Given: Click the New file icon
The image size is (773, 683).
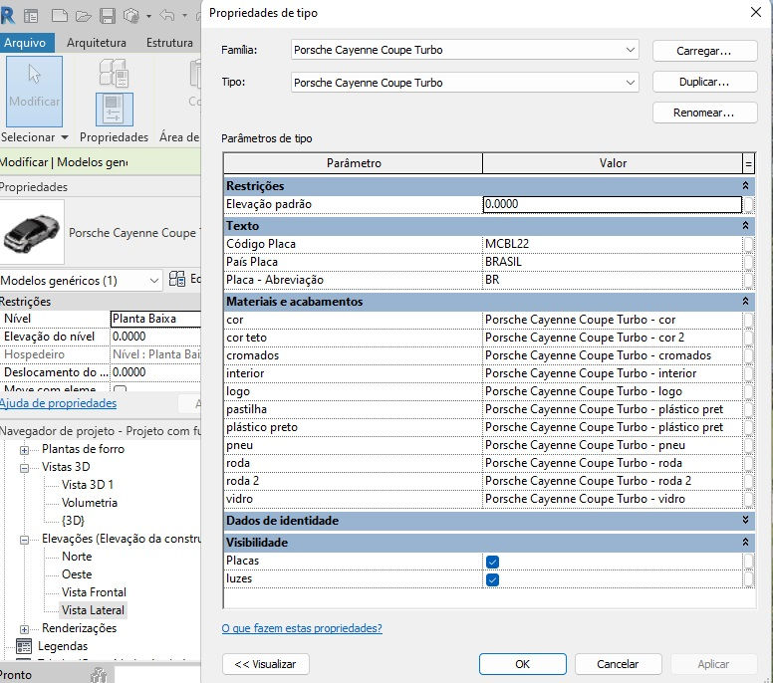Looking at the screenshot, I should (x=60, y=16).
